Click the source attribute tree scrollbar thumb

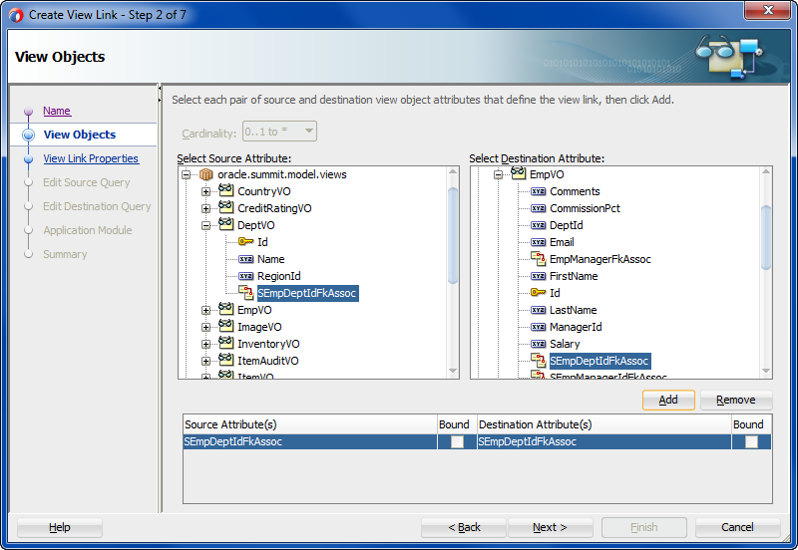tap(453, 235)
